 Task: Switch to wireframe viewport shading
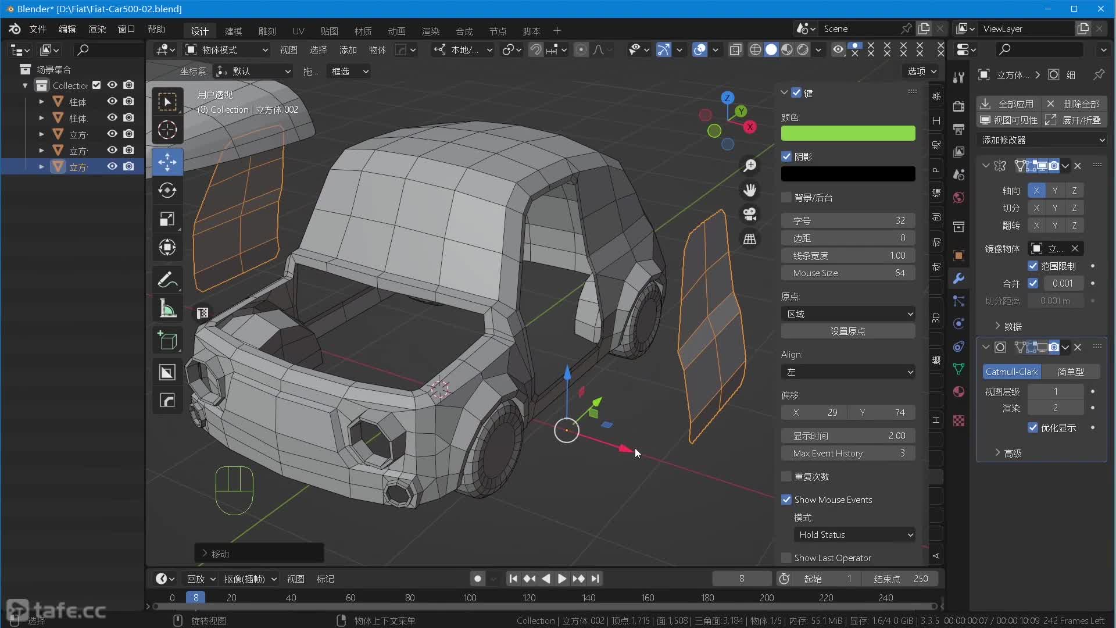pos(755,50)
